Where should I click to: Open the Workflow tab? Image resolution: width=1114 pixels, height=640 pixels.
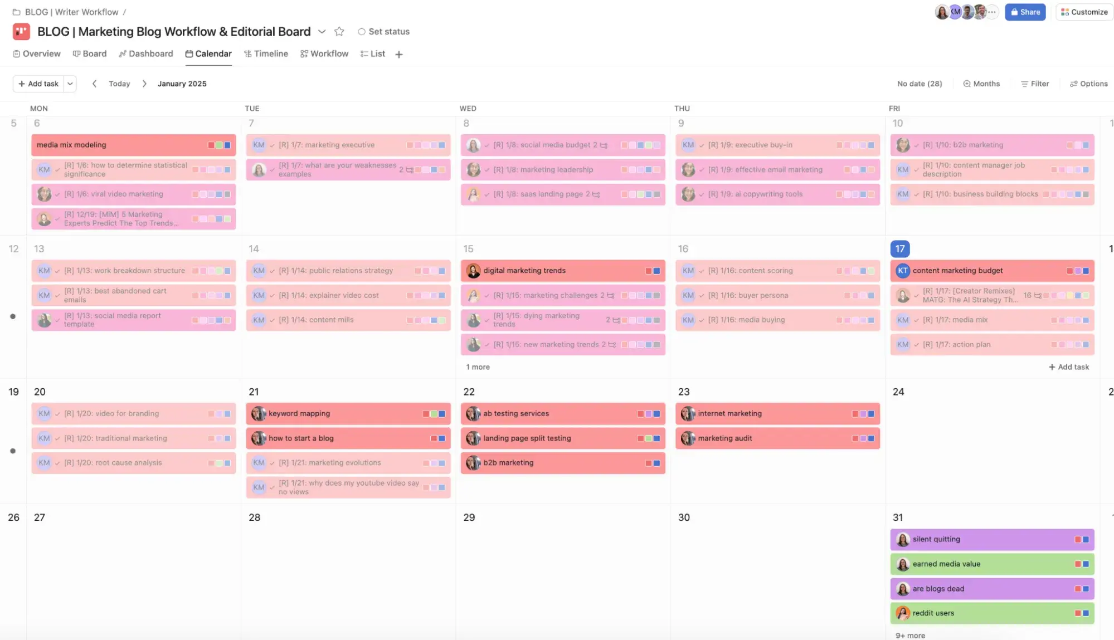point(329,53)
